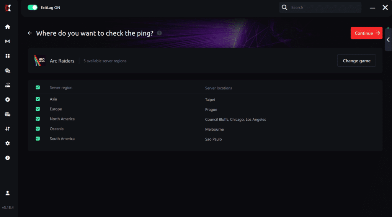The width and height of the screenshot is (392, 217).
Task: Open the router network sidebar icon
Action: [8, 85]
